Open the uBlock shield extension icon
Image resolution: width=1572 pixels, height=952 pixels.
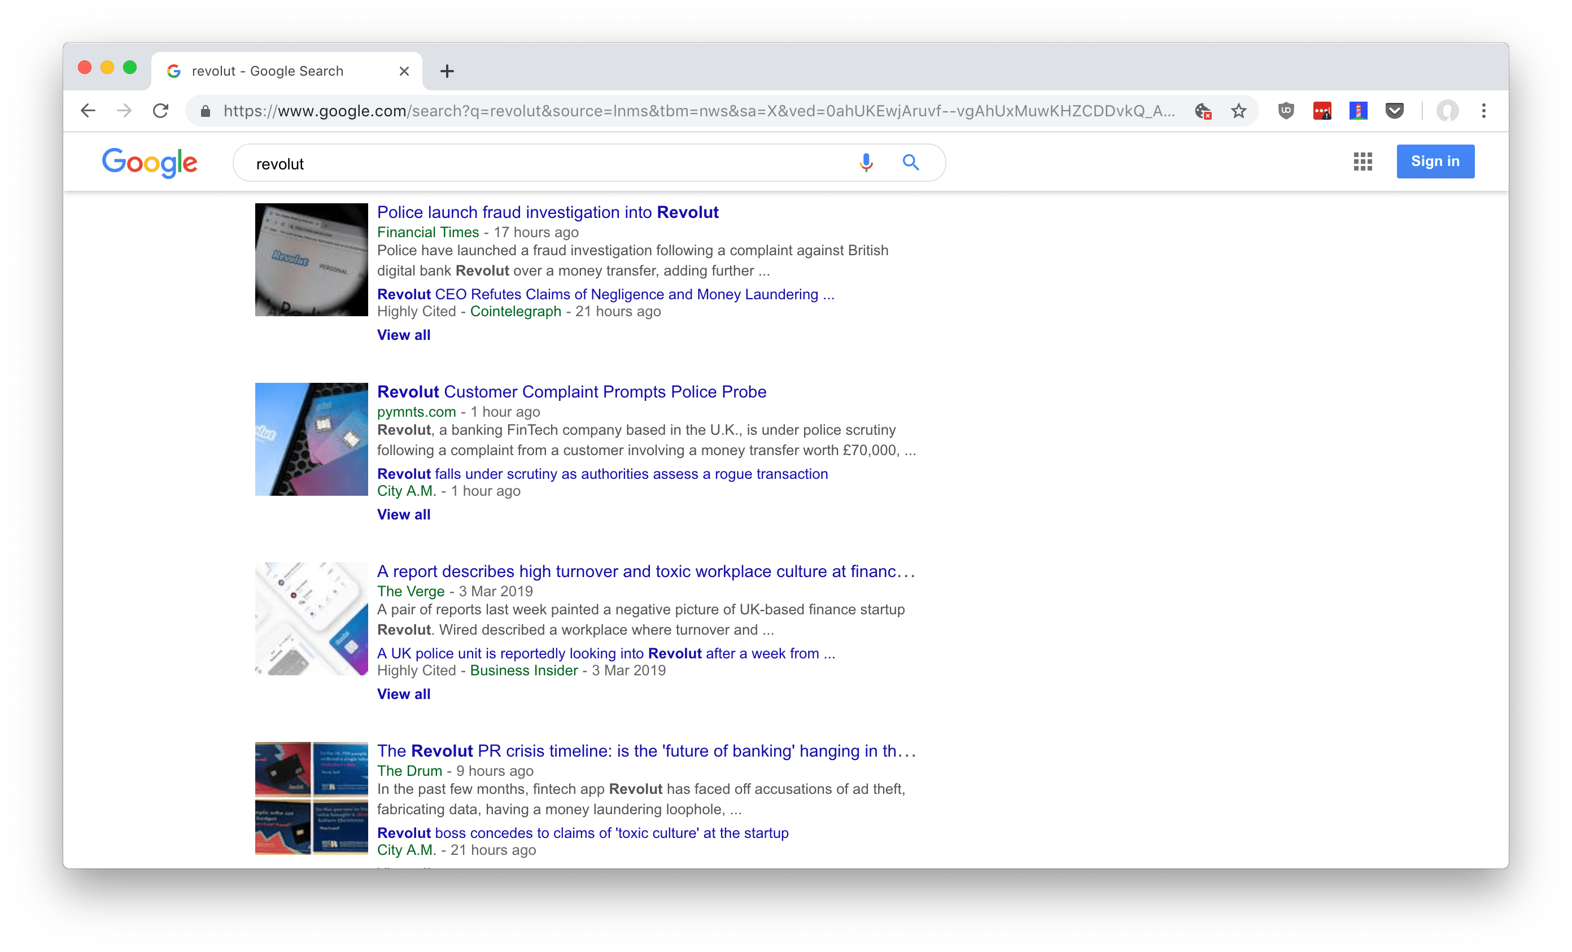tap(1286, 111)
